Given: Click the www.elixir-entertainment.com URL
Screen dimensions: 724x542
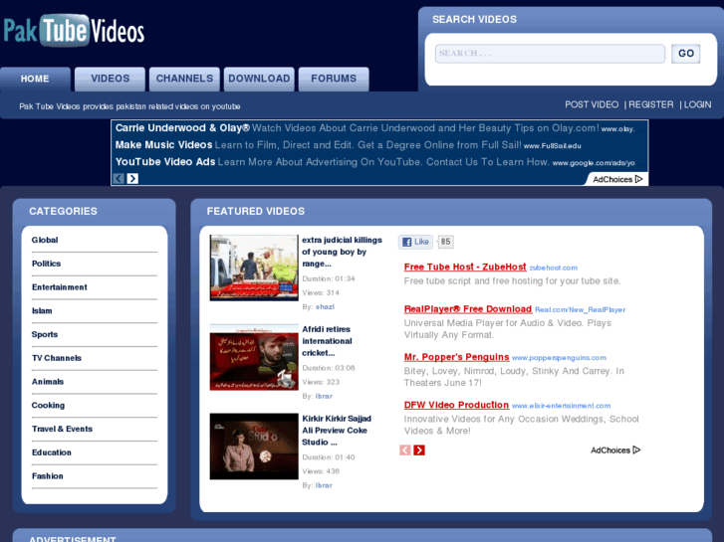Looking at the screenshot, I should click(561, 406).
